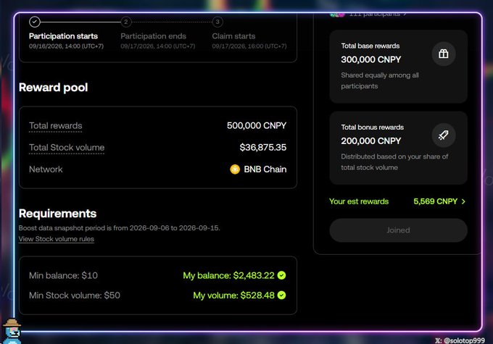Viewport: 493px width, 344px height.
Task: Click the BNB Chain coin icon
Action: [235, 169]
